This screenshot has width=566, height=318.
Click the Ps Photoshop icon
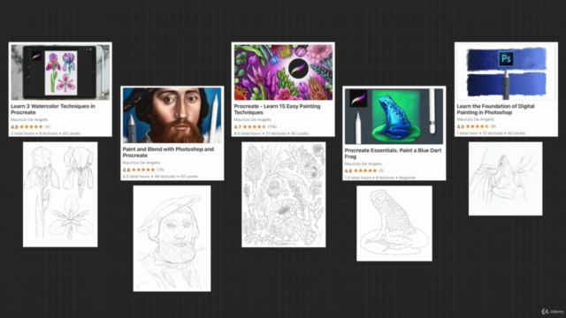click(506, 59)
